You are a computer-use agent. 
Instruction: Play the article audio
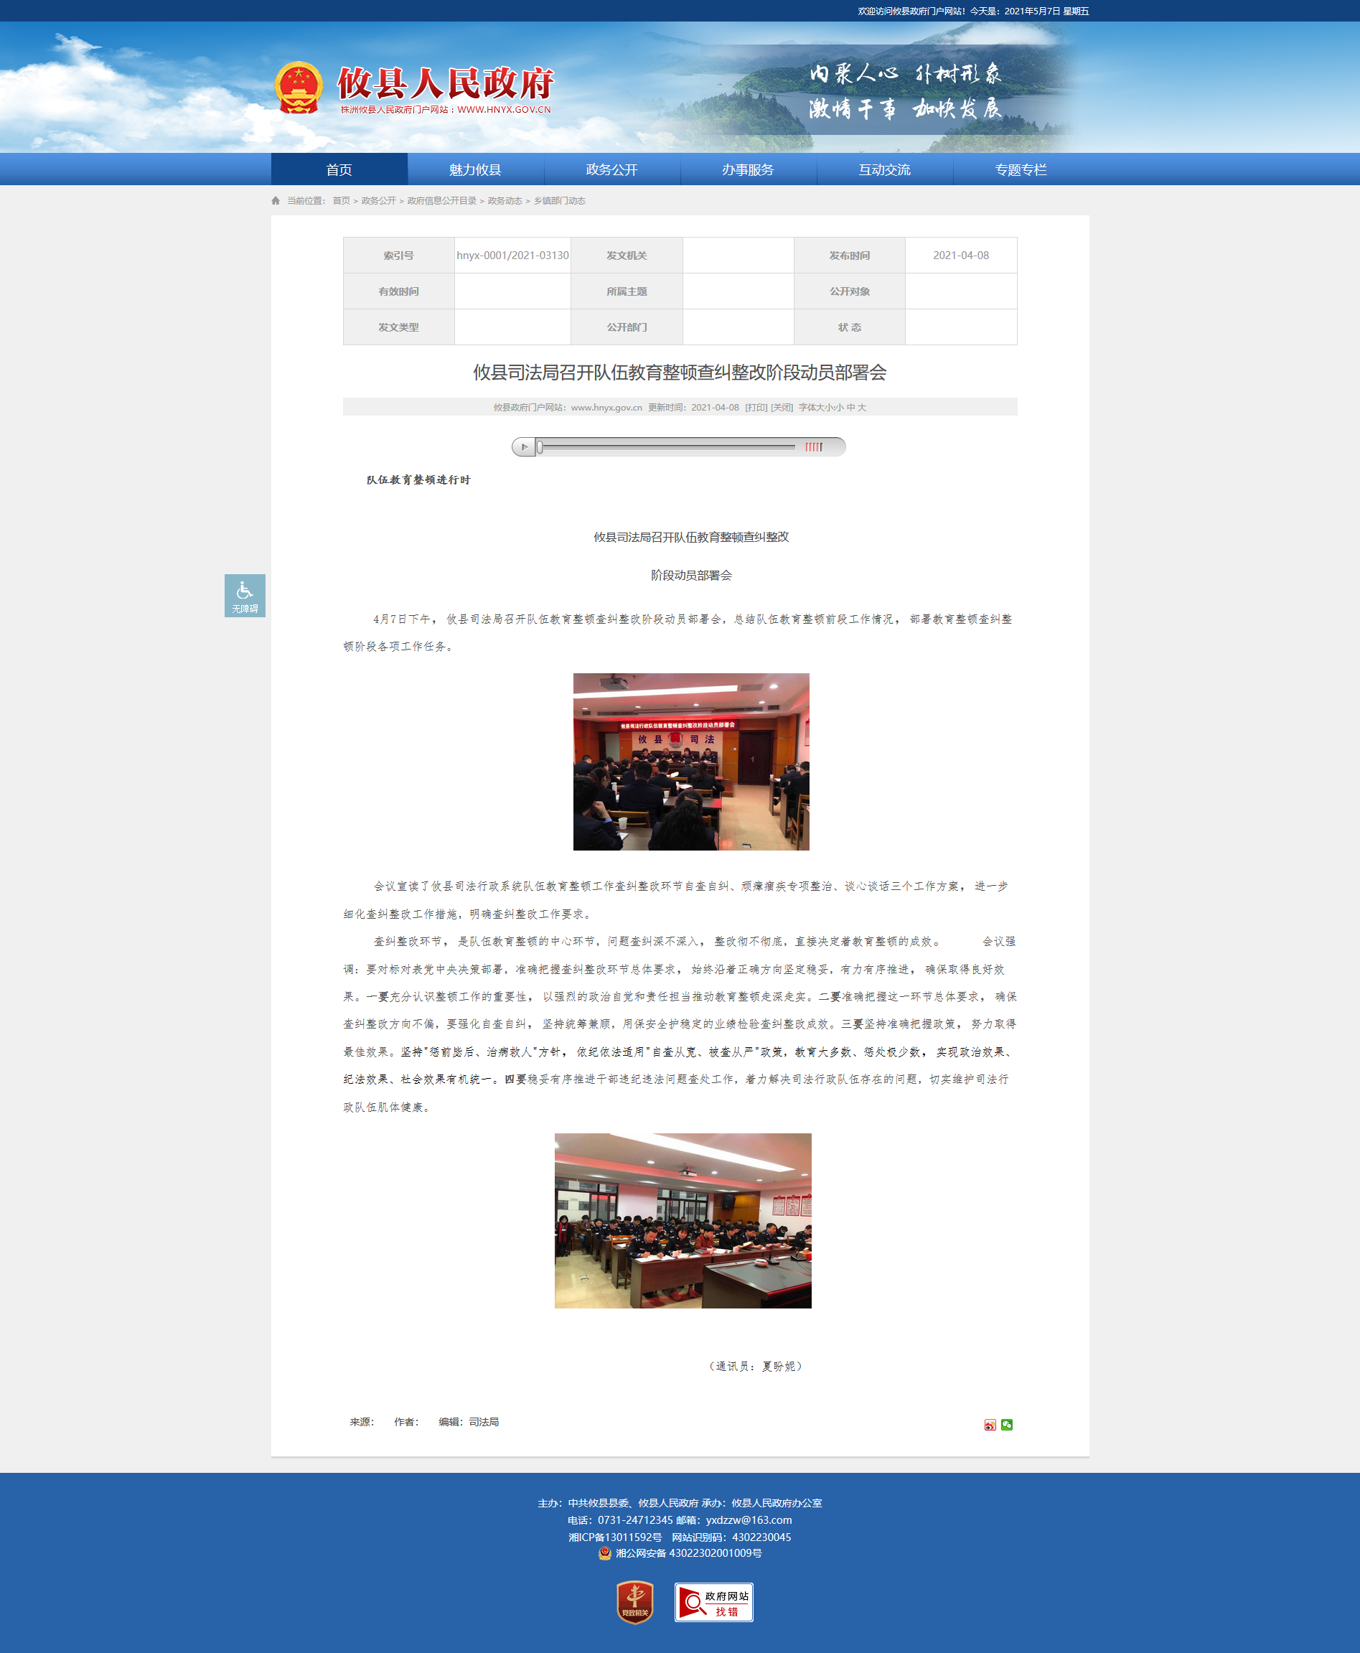click(524, 446)
